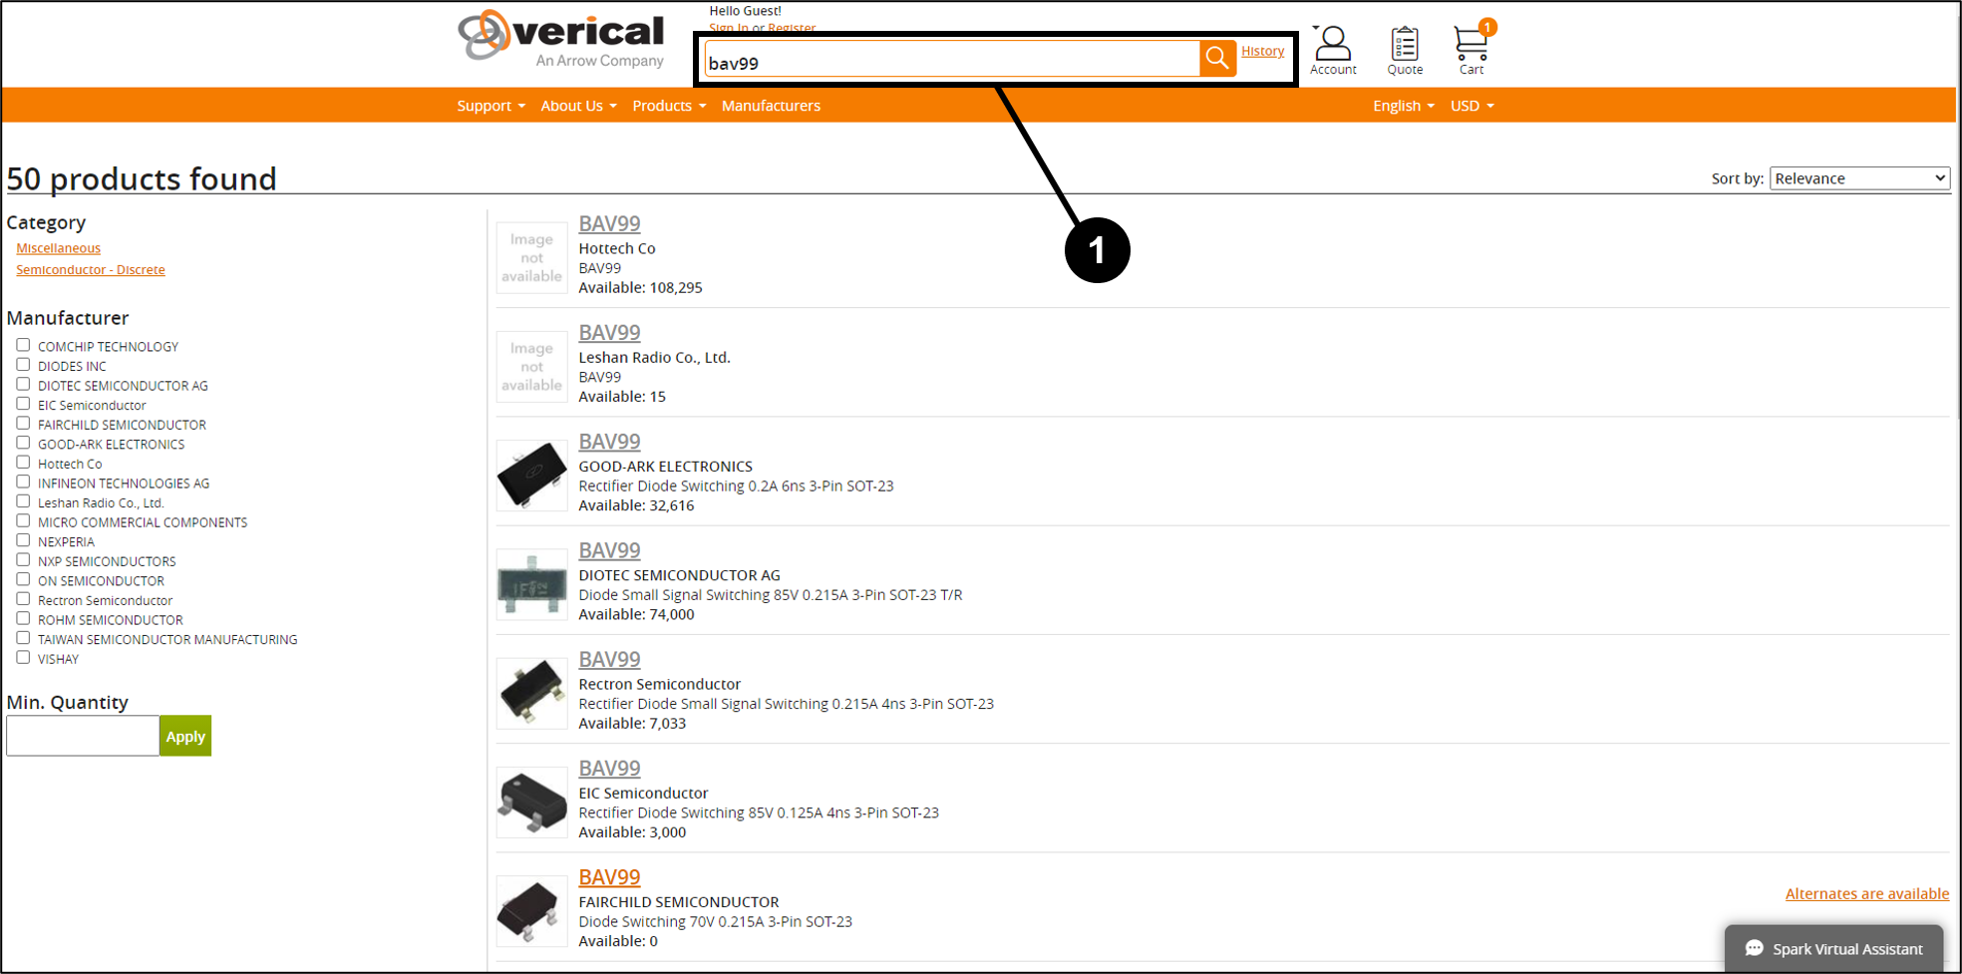Image resolution: width=1962 pixels, height=974 pixels.
Task: Click the Min. Quantity input field
Action: (x=83, y=735)
